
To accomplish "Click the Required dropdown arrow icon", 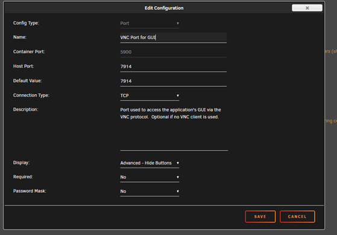I will click(178, 177).
